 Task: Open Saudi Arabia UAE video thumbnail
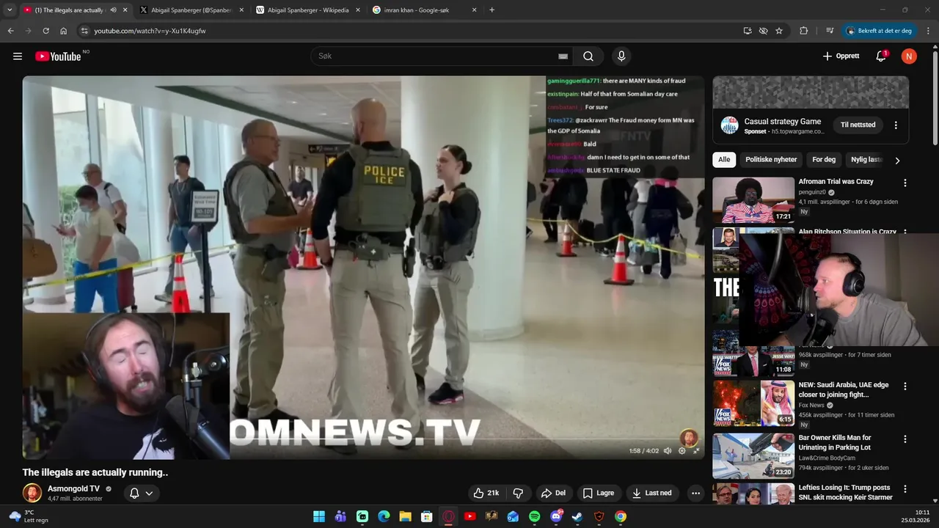coord(753,403)
